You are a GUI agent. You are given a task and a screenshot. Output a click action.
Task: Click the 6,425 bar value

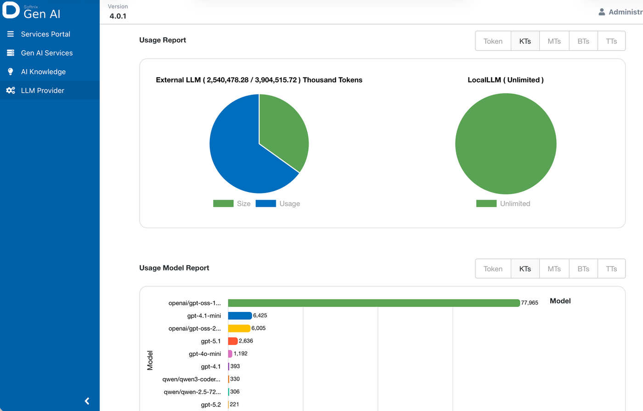point(260,316)
